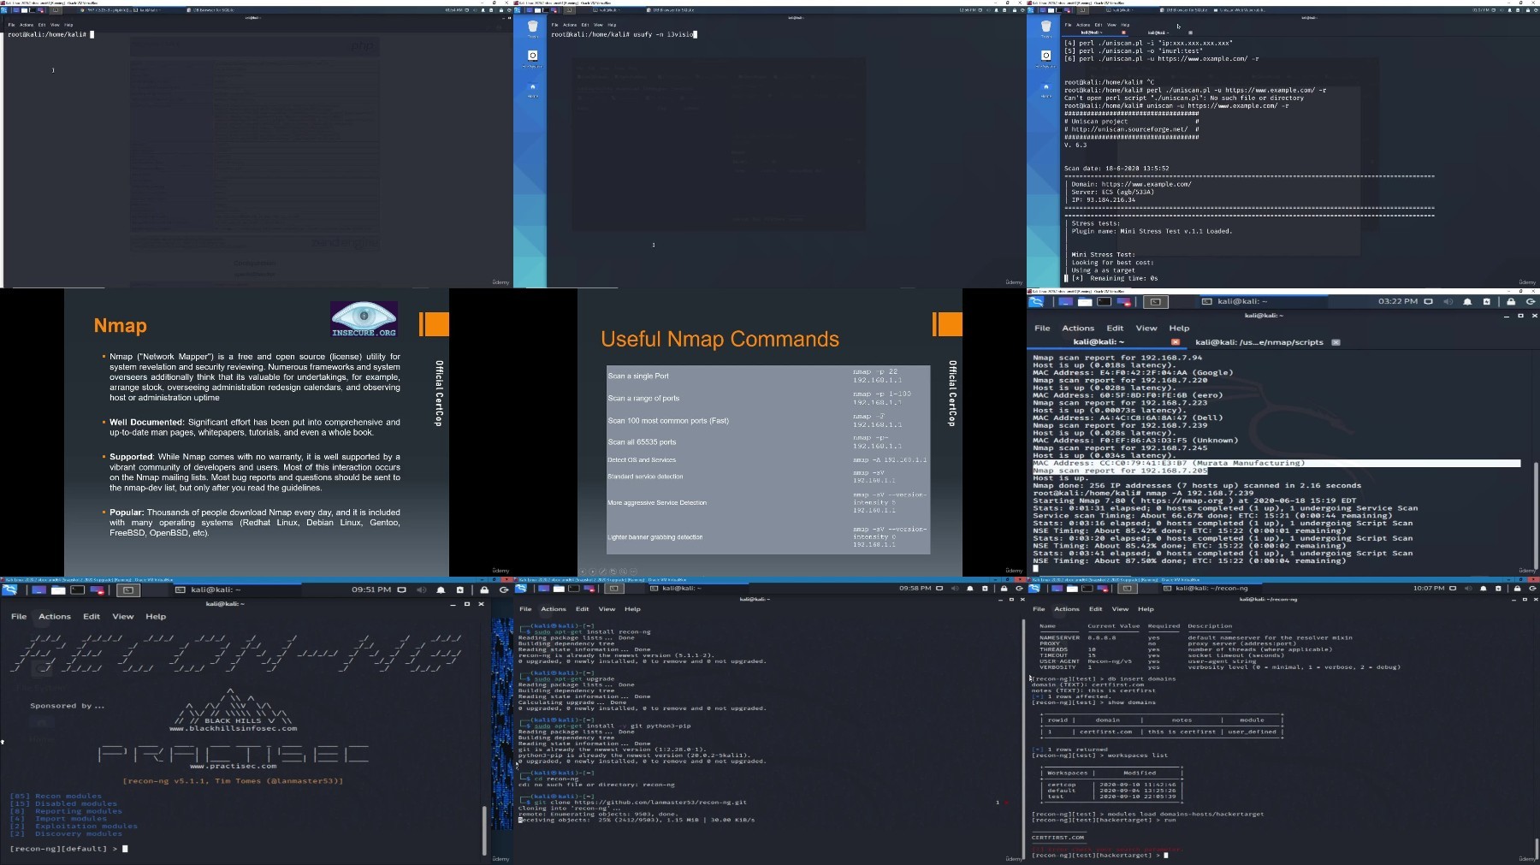Click the INSECURE.ORG eye logo on the Nmap slide
The image size is (1540, 865).
point(364,319)
